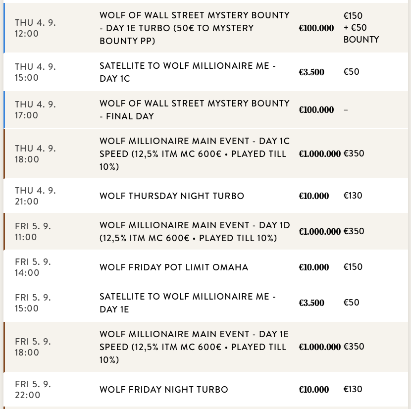This screenshot has width=411, height=409.
Task: Select €3.500 prize for Satellite Day 1C
Action: (311, 72)
